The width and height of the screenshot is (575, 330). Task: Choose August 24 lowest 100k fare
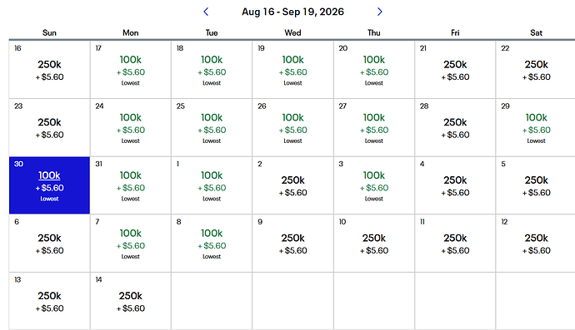(x=131, y=127)
